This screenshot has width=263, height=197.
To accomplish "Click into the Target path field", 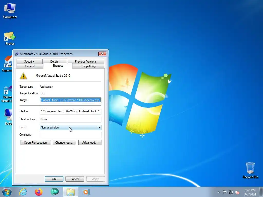I will coord(70,100).
